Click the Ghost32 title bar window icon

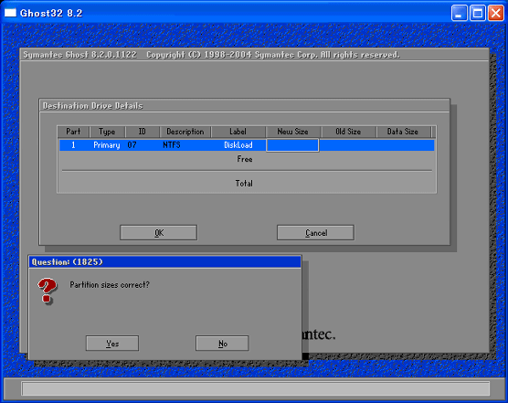10,13
